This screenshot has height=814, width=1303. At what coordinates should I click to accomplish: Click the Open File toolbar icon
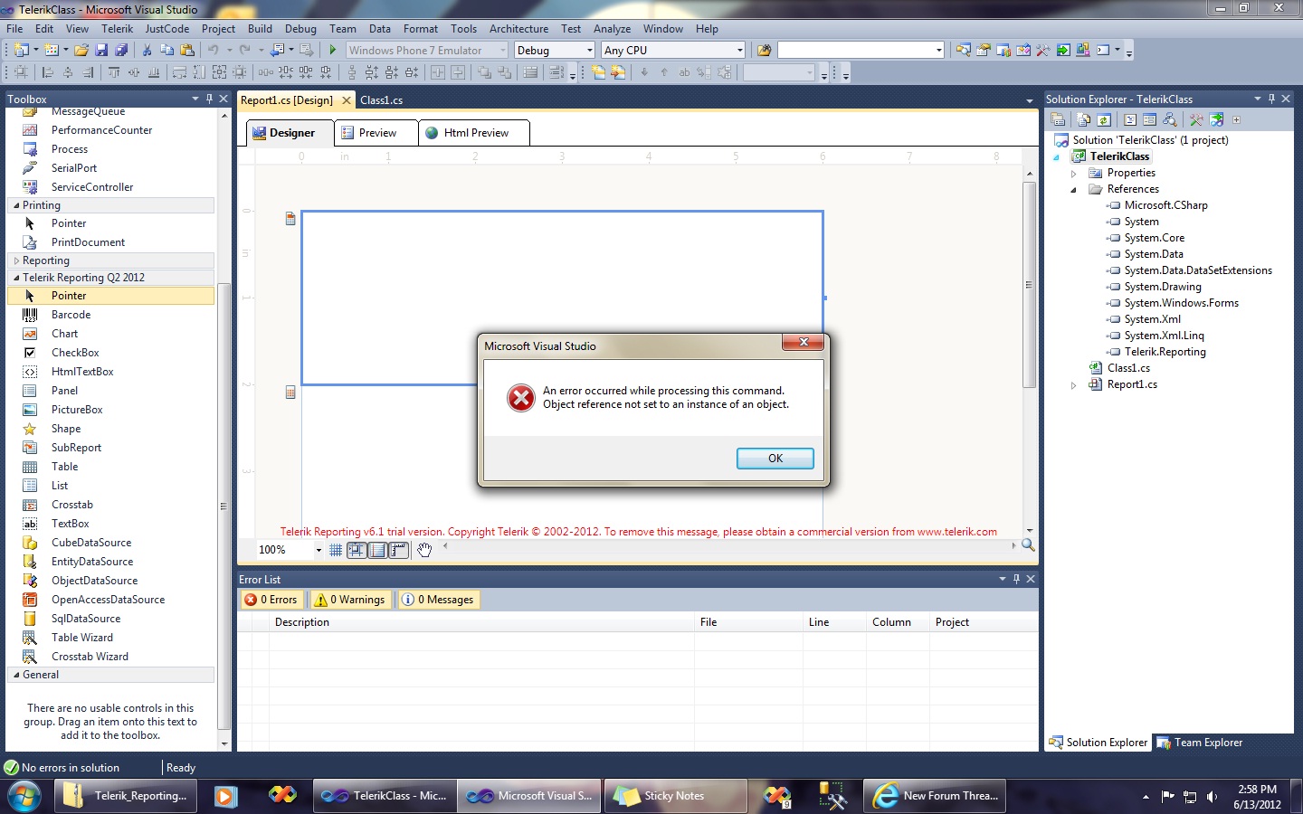coord(81,51)
